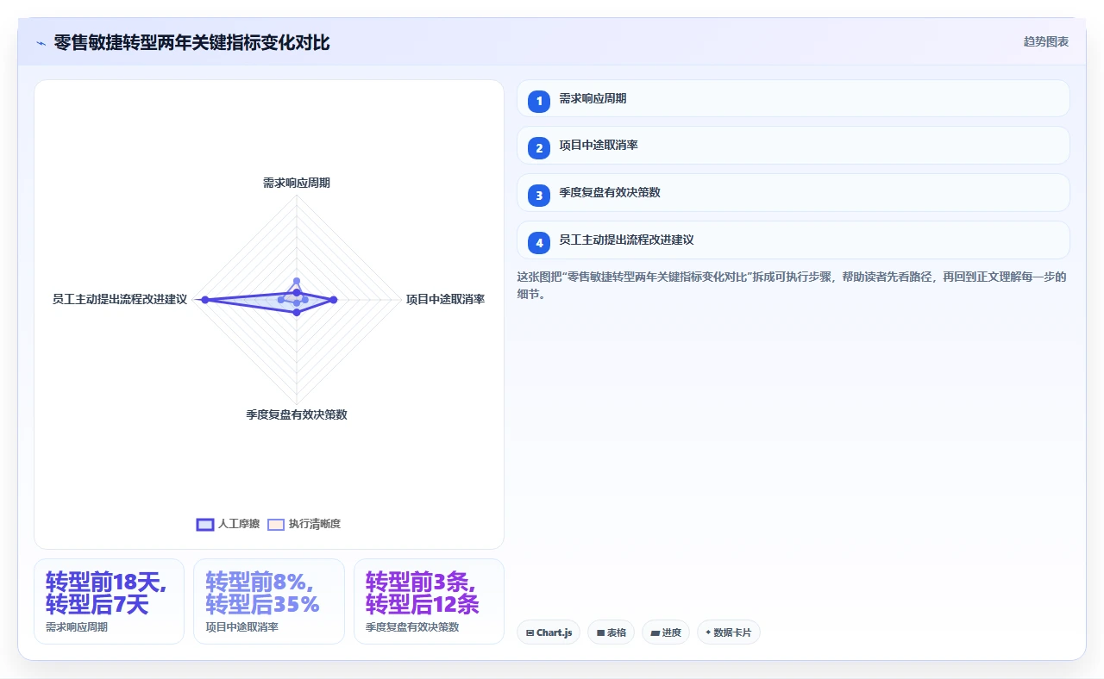Image resolution: width=1104 pixels, height=679 pixels.
Task: Toggle the 人工摩擦 legend swatch
Action: click(205, 524)
